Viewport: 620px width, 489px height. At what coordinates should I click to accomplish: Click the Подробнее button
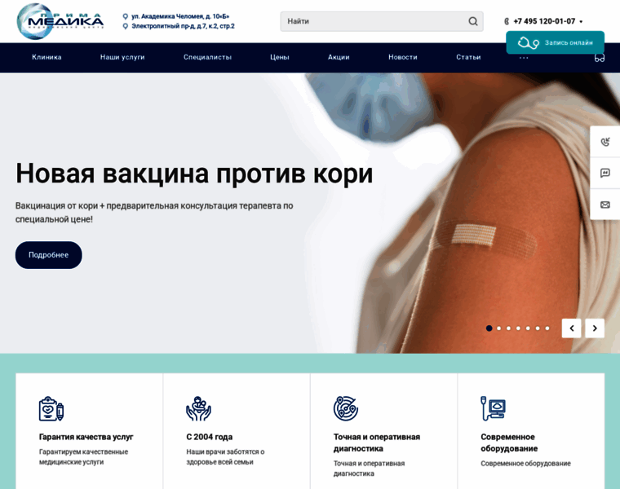tap(49, 255)
